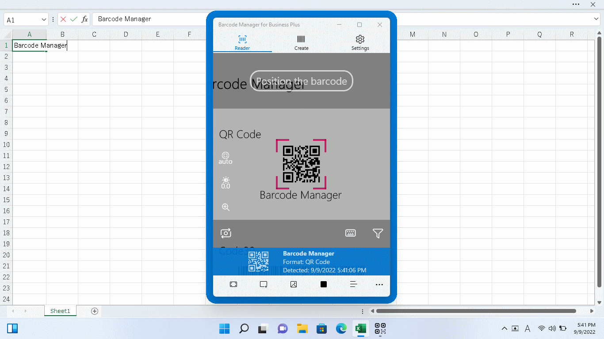Open the more options ellipsis in Barcode Manager
The image size is (604, 339).
(x=379, y=284)
